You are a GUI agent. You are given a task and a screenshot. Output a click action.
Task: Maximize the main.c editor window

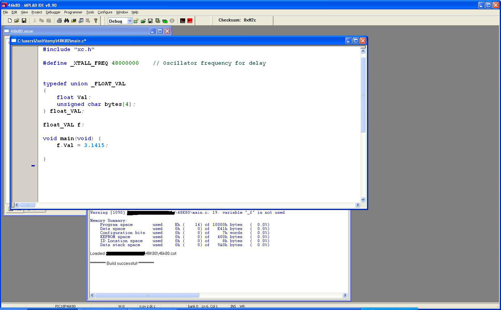coord(356,41)
